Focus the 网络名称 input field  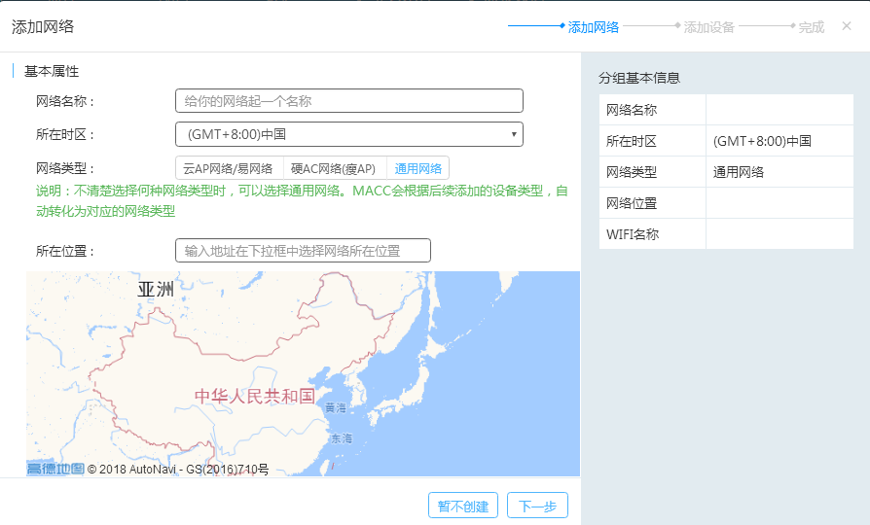tap(348, 101)
